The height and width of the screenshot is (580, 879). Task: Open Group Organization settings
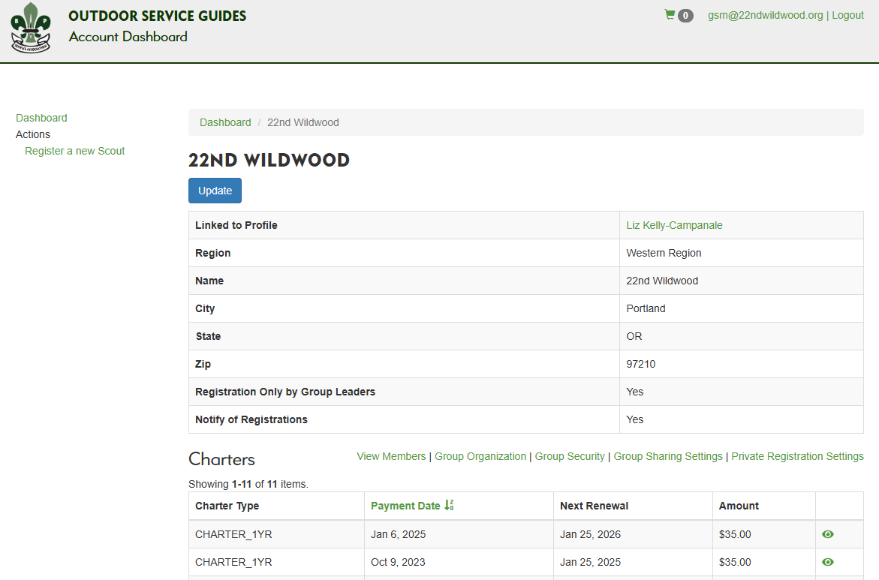480,456
